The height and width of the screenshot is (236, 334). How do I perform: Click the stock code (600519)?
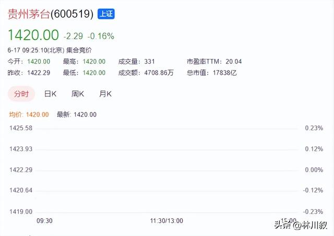(x=72, y=14)
